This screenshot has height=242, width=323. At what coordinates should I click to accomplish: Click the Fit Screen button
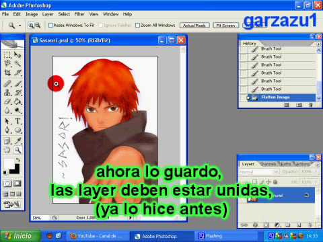coord(225,26)
